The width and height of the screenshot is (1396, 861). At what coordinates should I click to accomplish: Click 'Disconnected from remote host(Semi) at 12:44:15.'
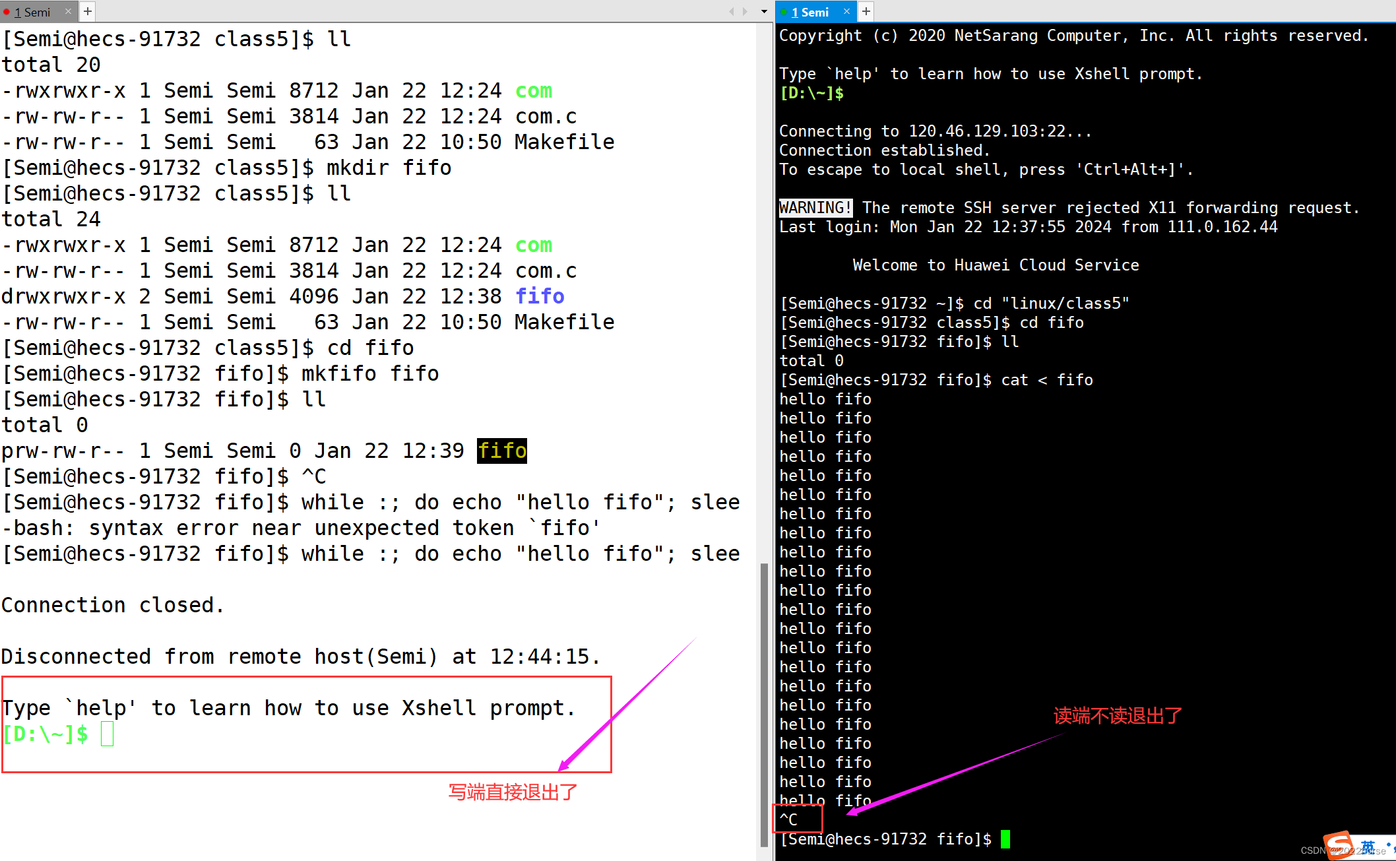301,656
